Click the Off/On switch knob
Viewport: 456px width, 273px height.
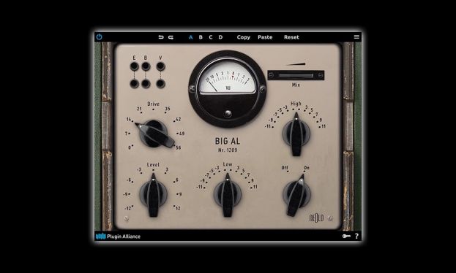[x=296, y=195]
